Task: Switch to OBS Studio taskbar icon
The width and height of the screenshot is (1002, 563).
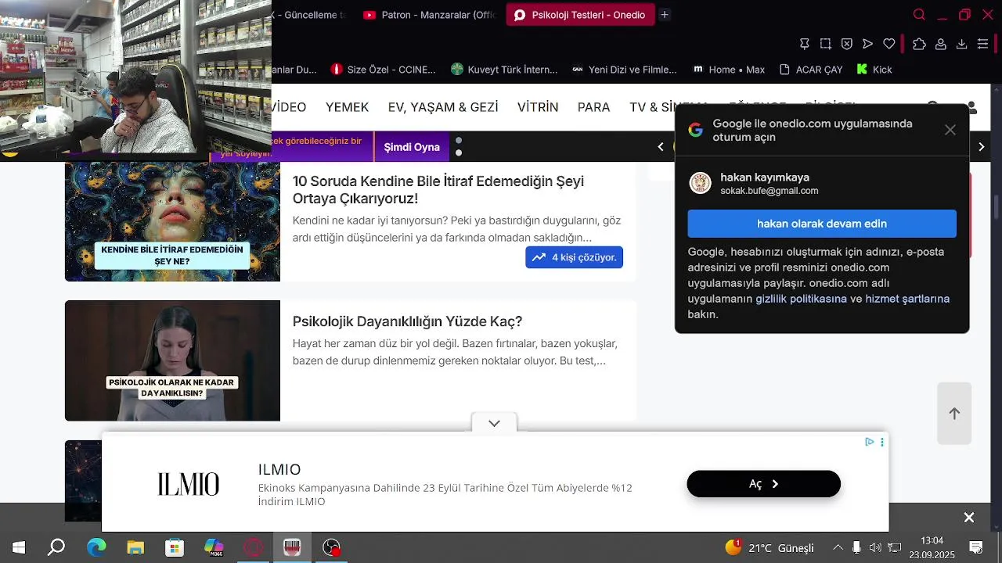Action: pyautogui.click(x=332, y=547)
